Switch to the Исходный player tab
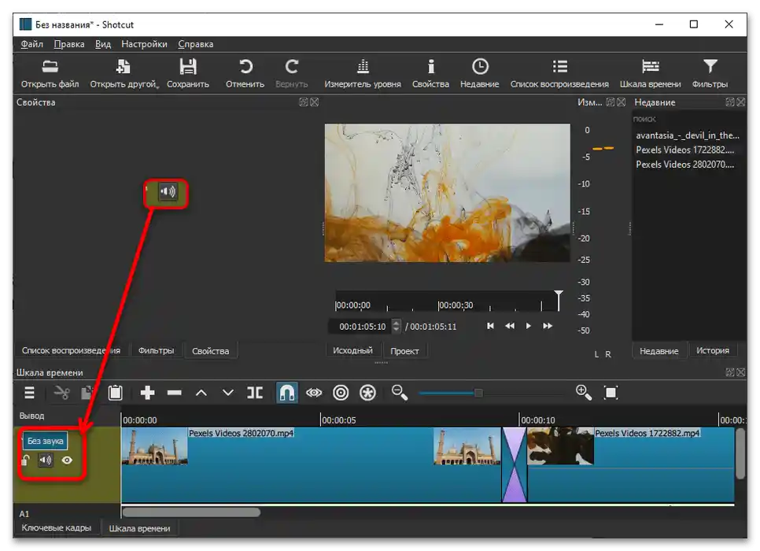The image size is (760, 551). point(352,351)
